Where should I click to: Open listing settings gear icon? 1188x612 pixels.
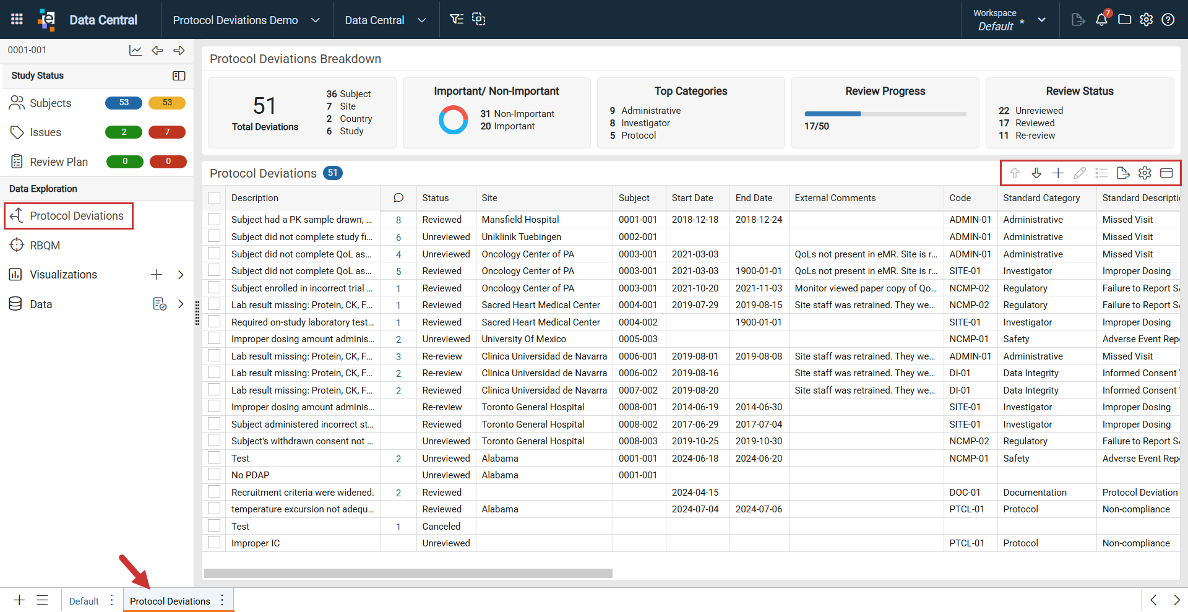click(x=1145, y=173)
